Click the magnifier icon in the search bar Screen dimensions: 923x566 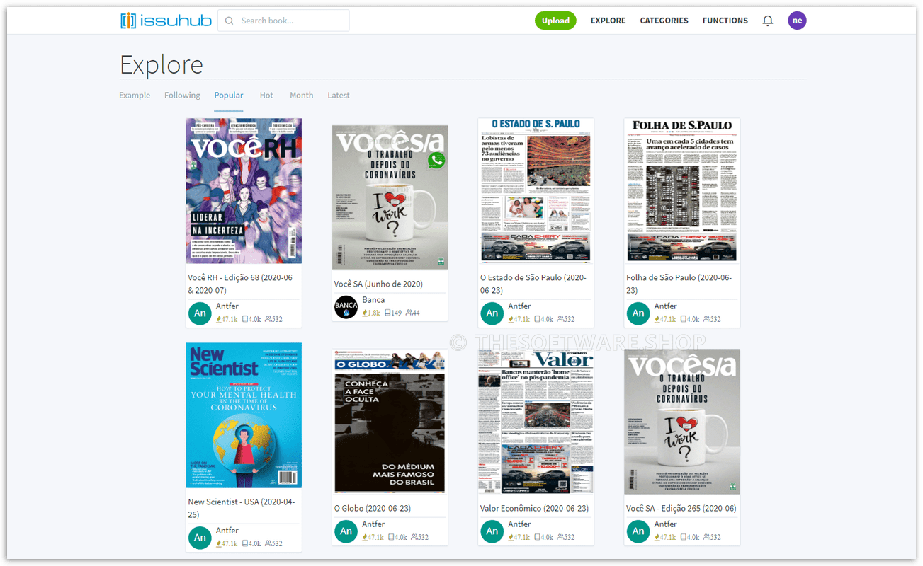pos(228,21)
